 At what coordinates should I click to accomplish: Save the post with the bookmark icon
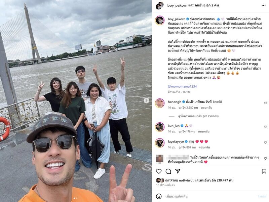pos(264,171)
